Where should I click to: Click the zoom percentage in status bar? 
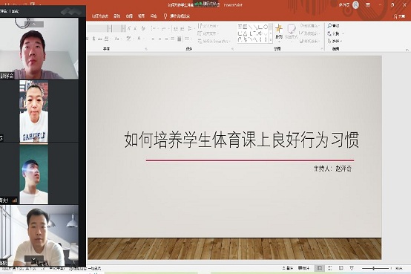[x=399, y=268]
